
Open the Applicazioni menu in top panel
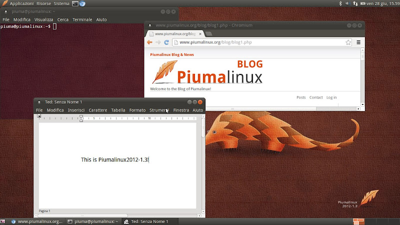click(21, 3)
